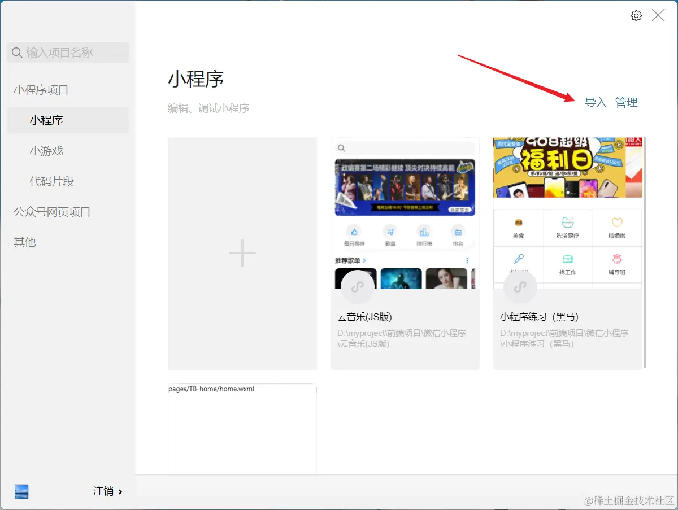Open the settings gear icon
Screen dimensions: 678x510
pyautogui.click(x=636, y=16)
